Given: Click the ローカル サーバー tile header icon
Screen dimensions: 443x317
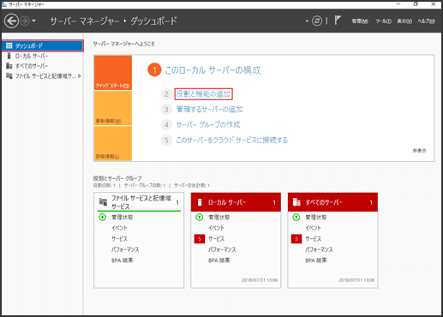Looking at the screenshot, I should [x=200, y=202].
